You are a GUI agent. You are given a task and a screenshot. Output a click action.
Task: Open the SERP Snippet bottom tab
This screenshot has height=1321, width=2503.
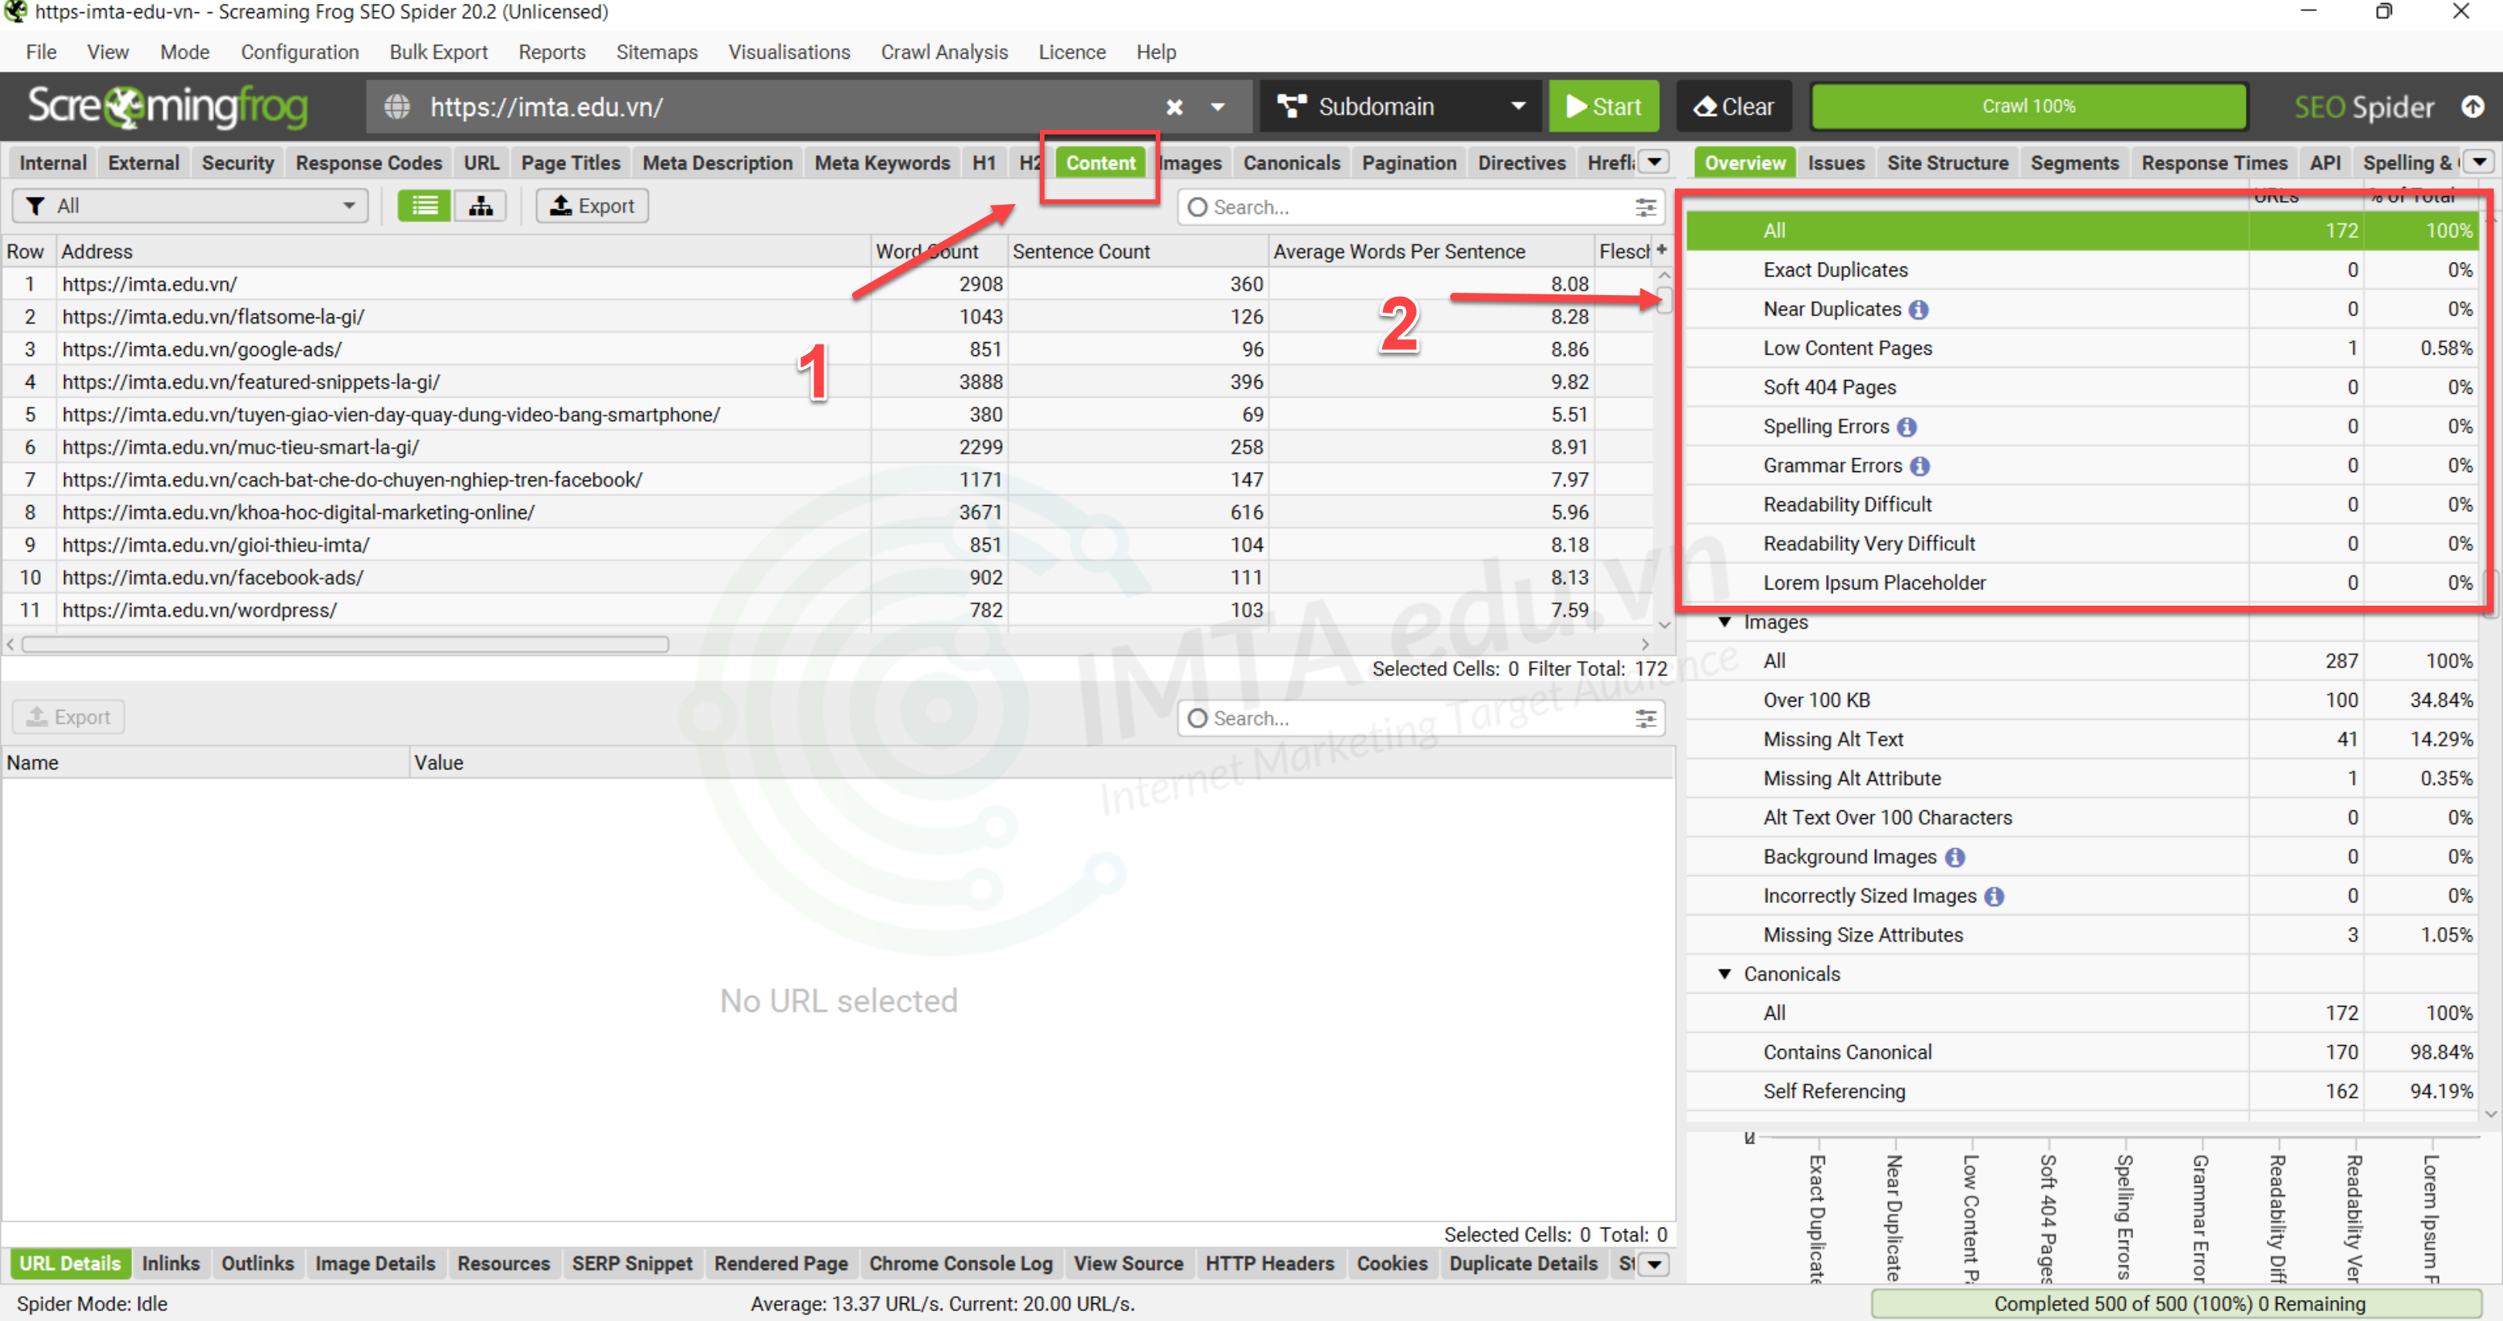click(x=632, y=1264)
